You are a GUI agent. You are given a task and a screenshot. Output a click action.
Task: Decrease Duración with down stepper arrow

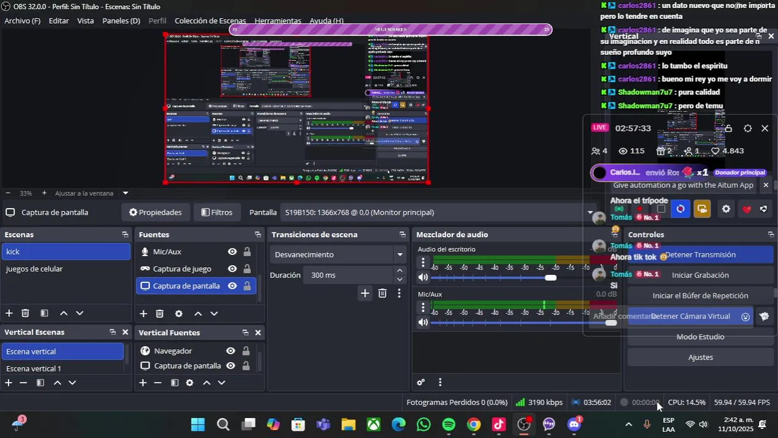click(x=399, y=279)
